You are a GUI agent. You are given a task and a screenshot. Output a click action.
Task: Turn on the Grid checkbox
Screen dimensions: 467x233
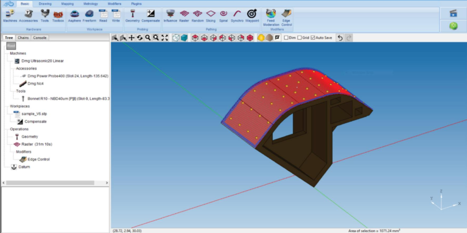click(300, 38)
